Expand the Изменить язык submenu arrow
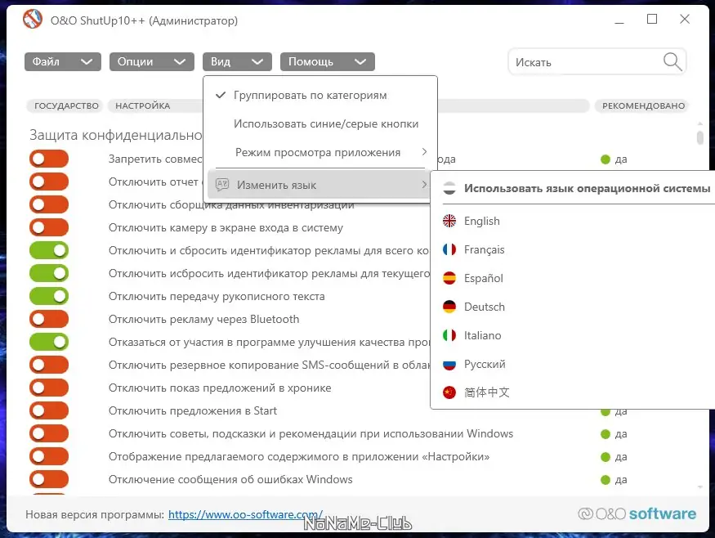 424,184
